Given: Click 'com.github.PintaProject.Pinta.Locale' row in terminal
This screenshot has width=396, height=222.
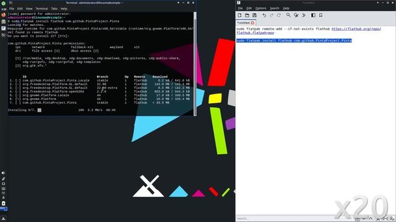Looking at the screenshot, I should point(100,80).
